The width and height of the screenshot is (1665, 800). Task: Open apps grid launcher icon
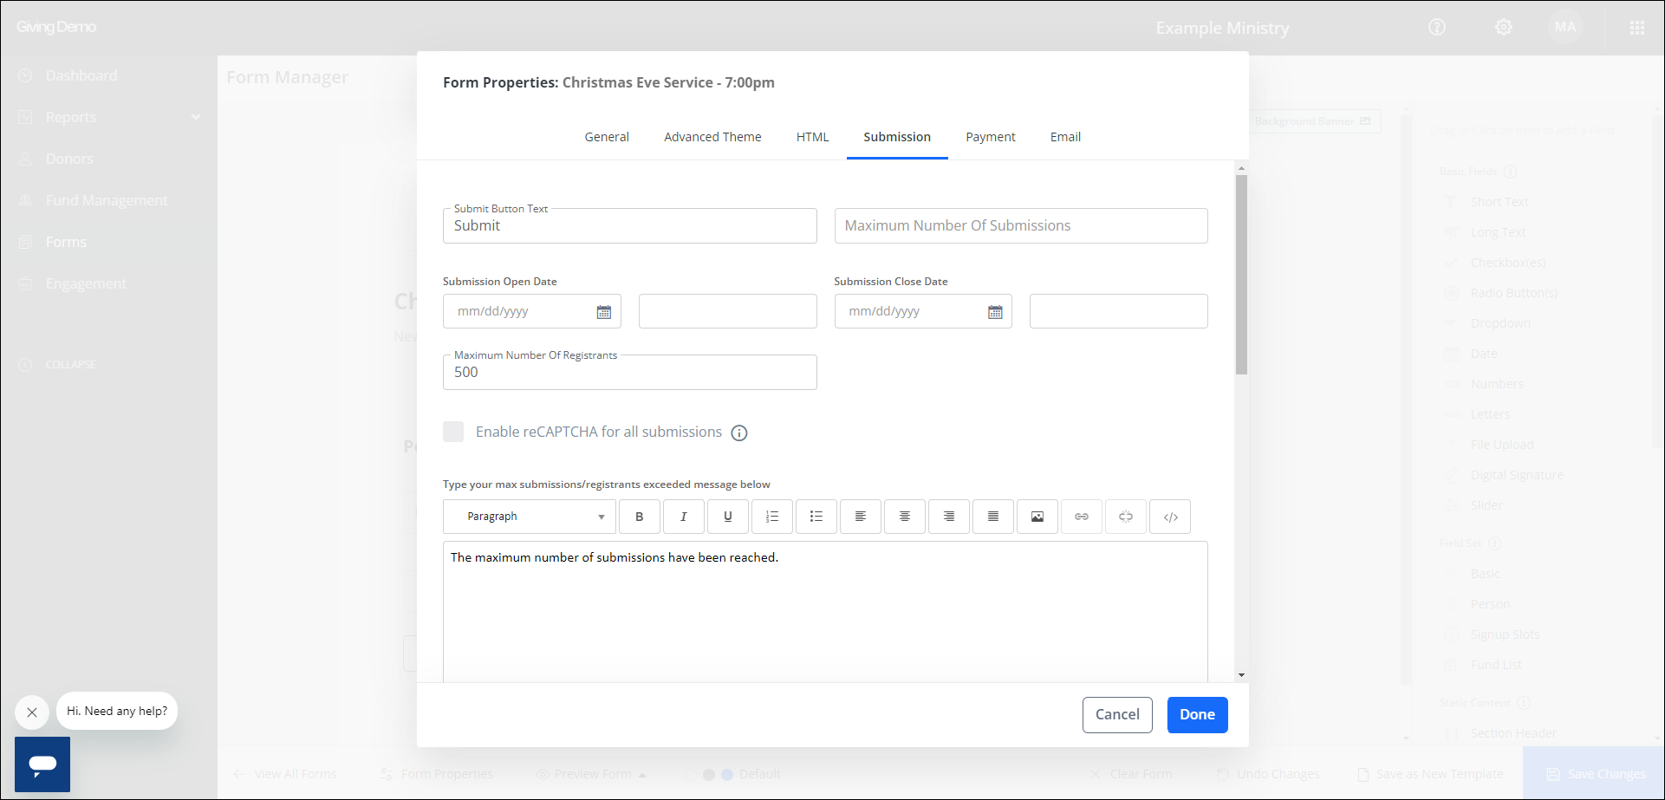pyautogui.click(x=1637, y=28)
